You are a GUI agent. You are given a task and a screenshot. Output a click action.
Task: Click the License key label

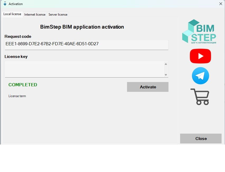click(x=16, y=57)
